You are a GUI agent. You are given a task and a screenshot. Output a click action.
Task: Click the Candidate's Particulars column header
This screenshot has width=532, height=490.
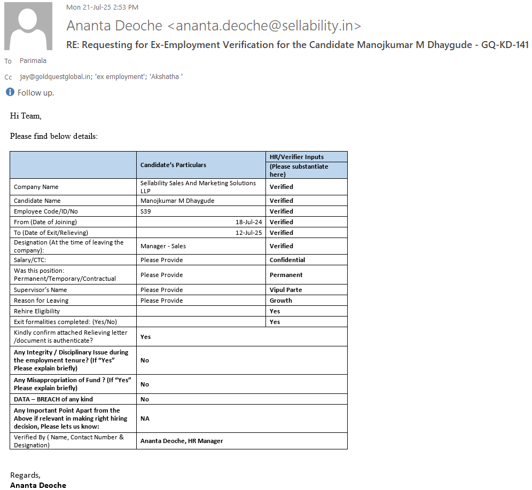pyautogui.click(x=173, y=165)
